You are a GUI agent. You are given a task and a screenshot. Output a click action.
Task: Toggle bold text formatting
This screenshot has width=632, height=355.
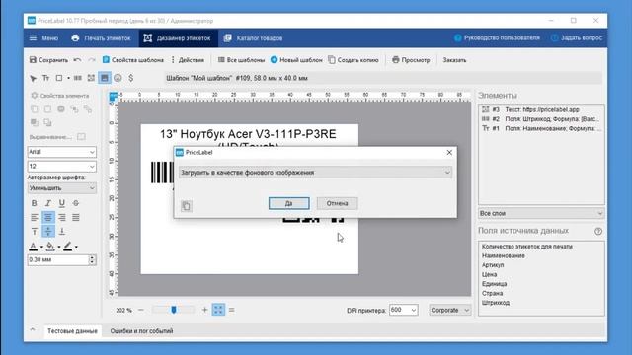(35, 203)
